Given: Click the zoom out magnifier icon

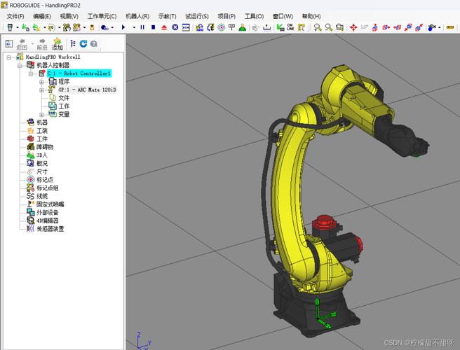Looking at the screenshot, I should 328,27.
